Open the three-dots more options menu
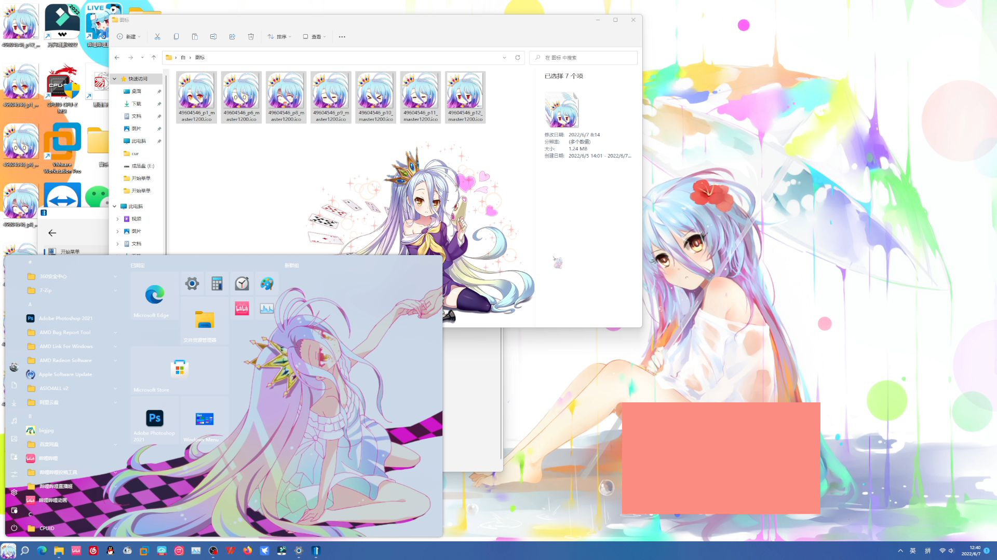This screenshot has width=997, height=560. pyautogui.click(x=342, y=37)
